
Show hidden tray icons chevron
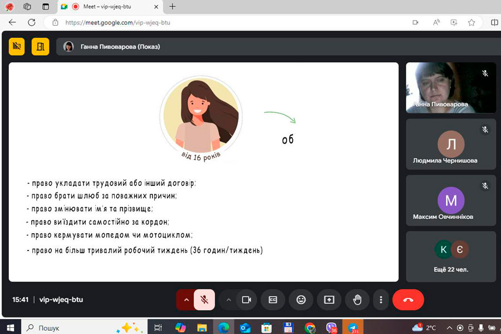[449, 328]
